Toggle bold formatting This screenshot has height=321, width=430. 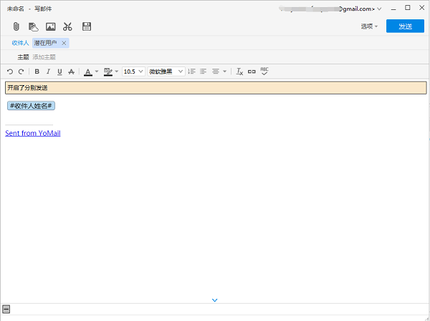[37, 71]
